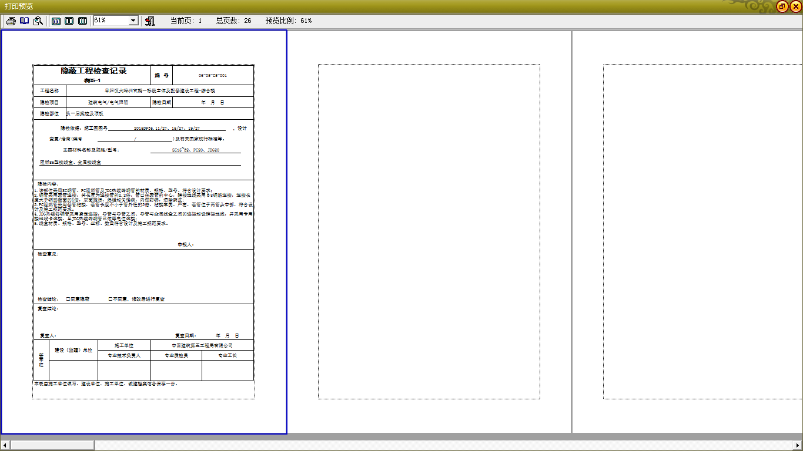This screenshot has width=803, height=451.
Task: Select the lined-pages layout icon
Action: coord(56,21)
